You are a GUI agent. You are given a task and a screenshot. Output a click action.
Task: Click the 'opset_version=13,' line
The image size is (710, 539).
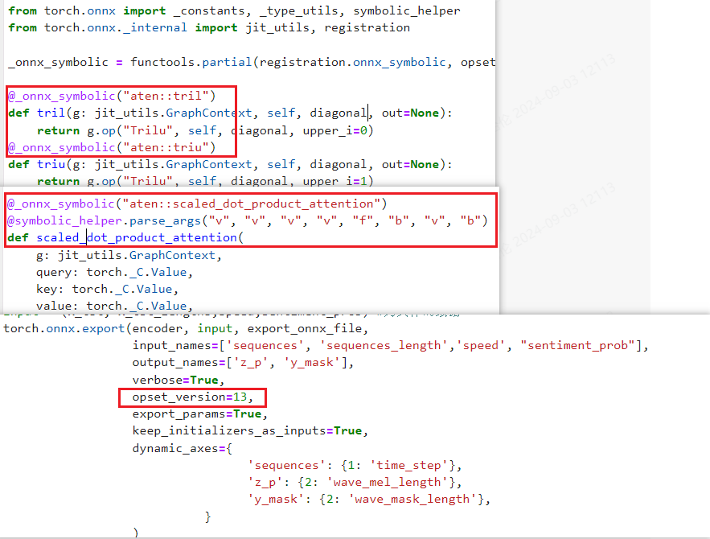click(193, 397)
